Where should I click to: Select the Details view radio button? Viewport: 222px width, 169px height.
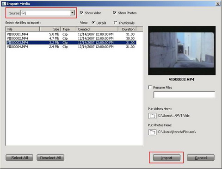pyautogui.click(x=93, y=23)
